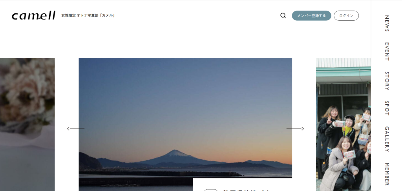Click the camell logo

[34, 16]
